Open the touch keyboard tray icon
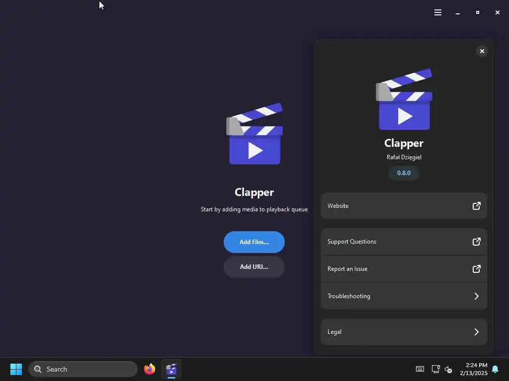This screenshot has width=509, height=381. click(420, 369)
